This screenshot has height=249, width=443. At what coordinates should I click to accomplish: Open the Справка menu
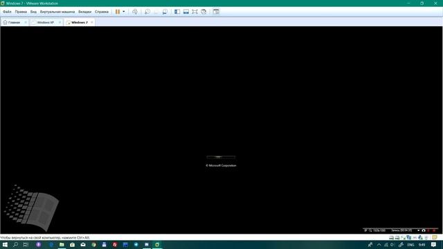click(102, 12)
